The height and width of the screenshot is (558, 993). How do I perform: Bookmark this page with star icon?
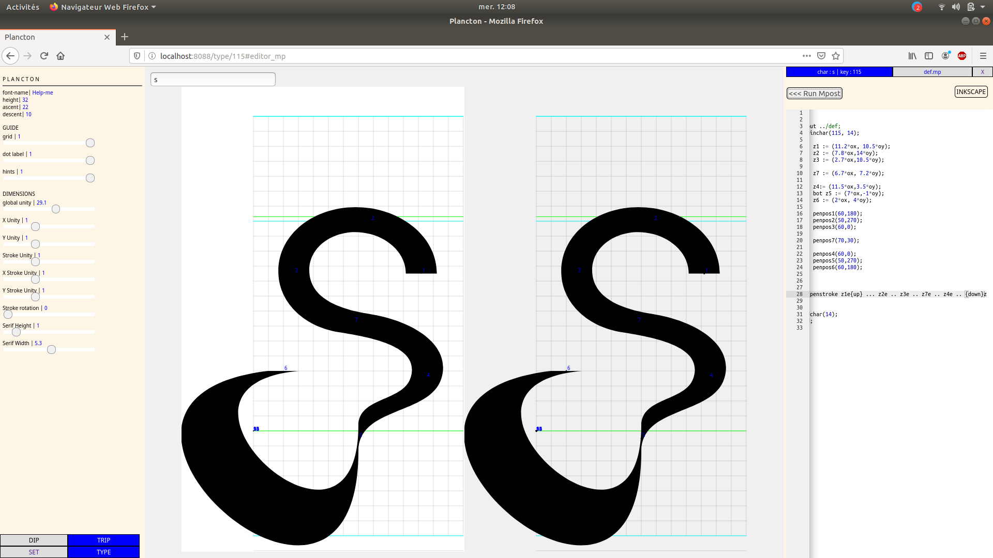[x=836, y=56]
